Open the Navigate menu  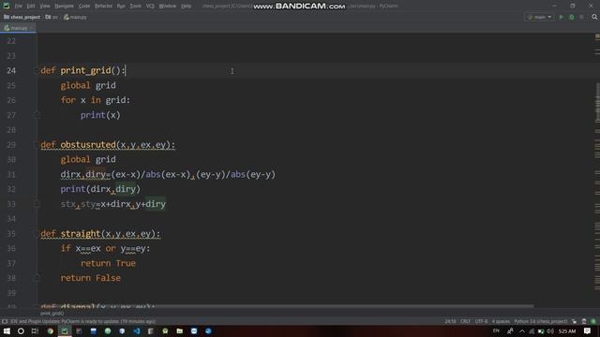coord(64,7)
